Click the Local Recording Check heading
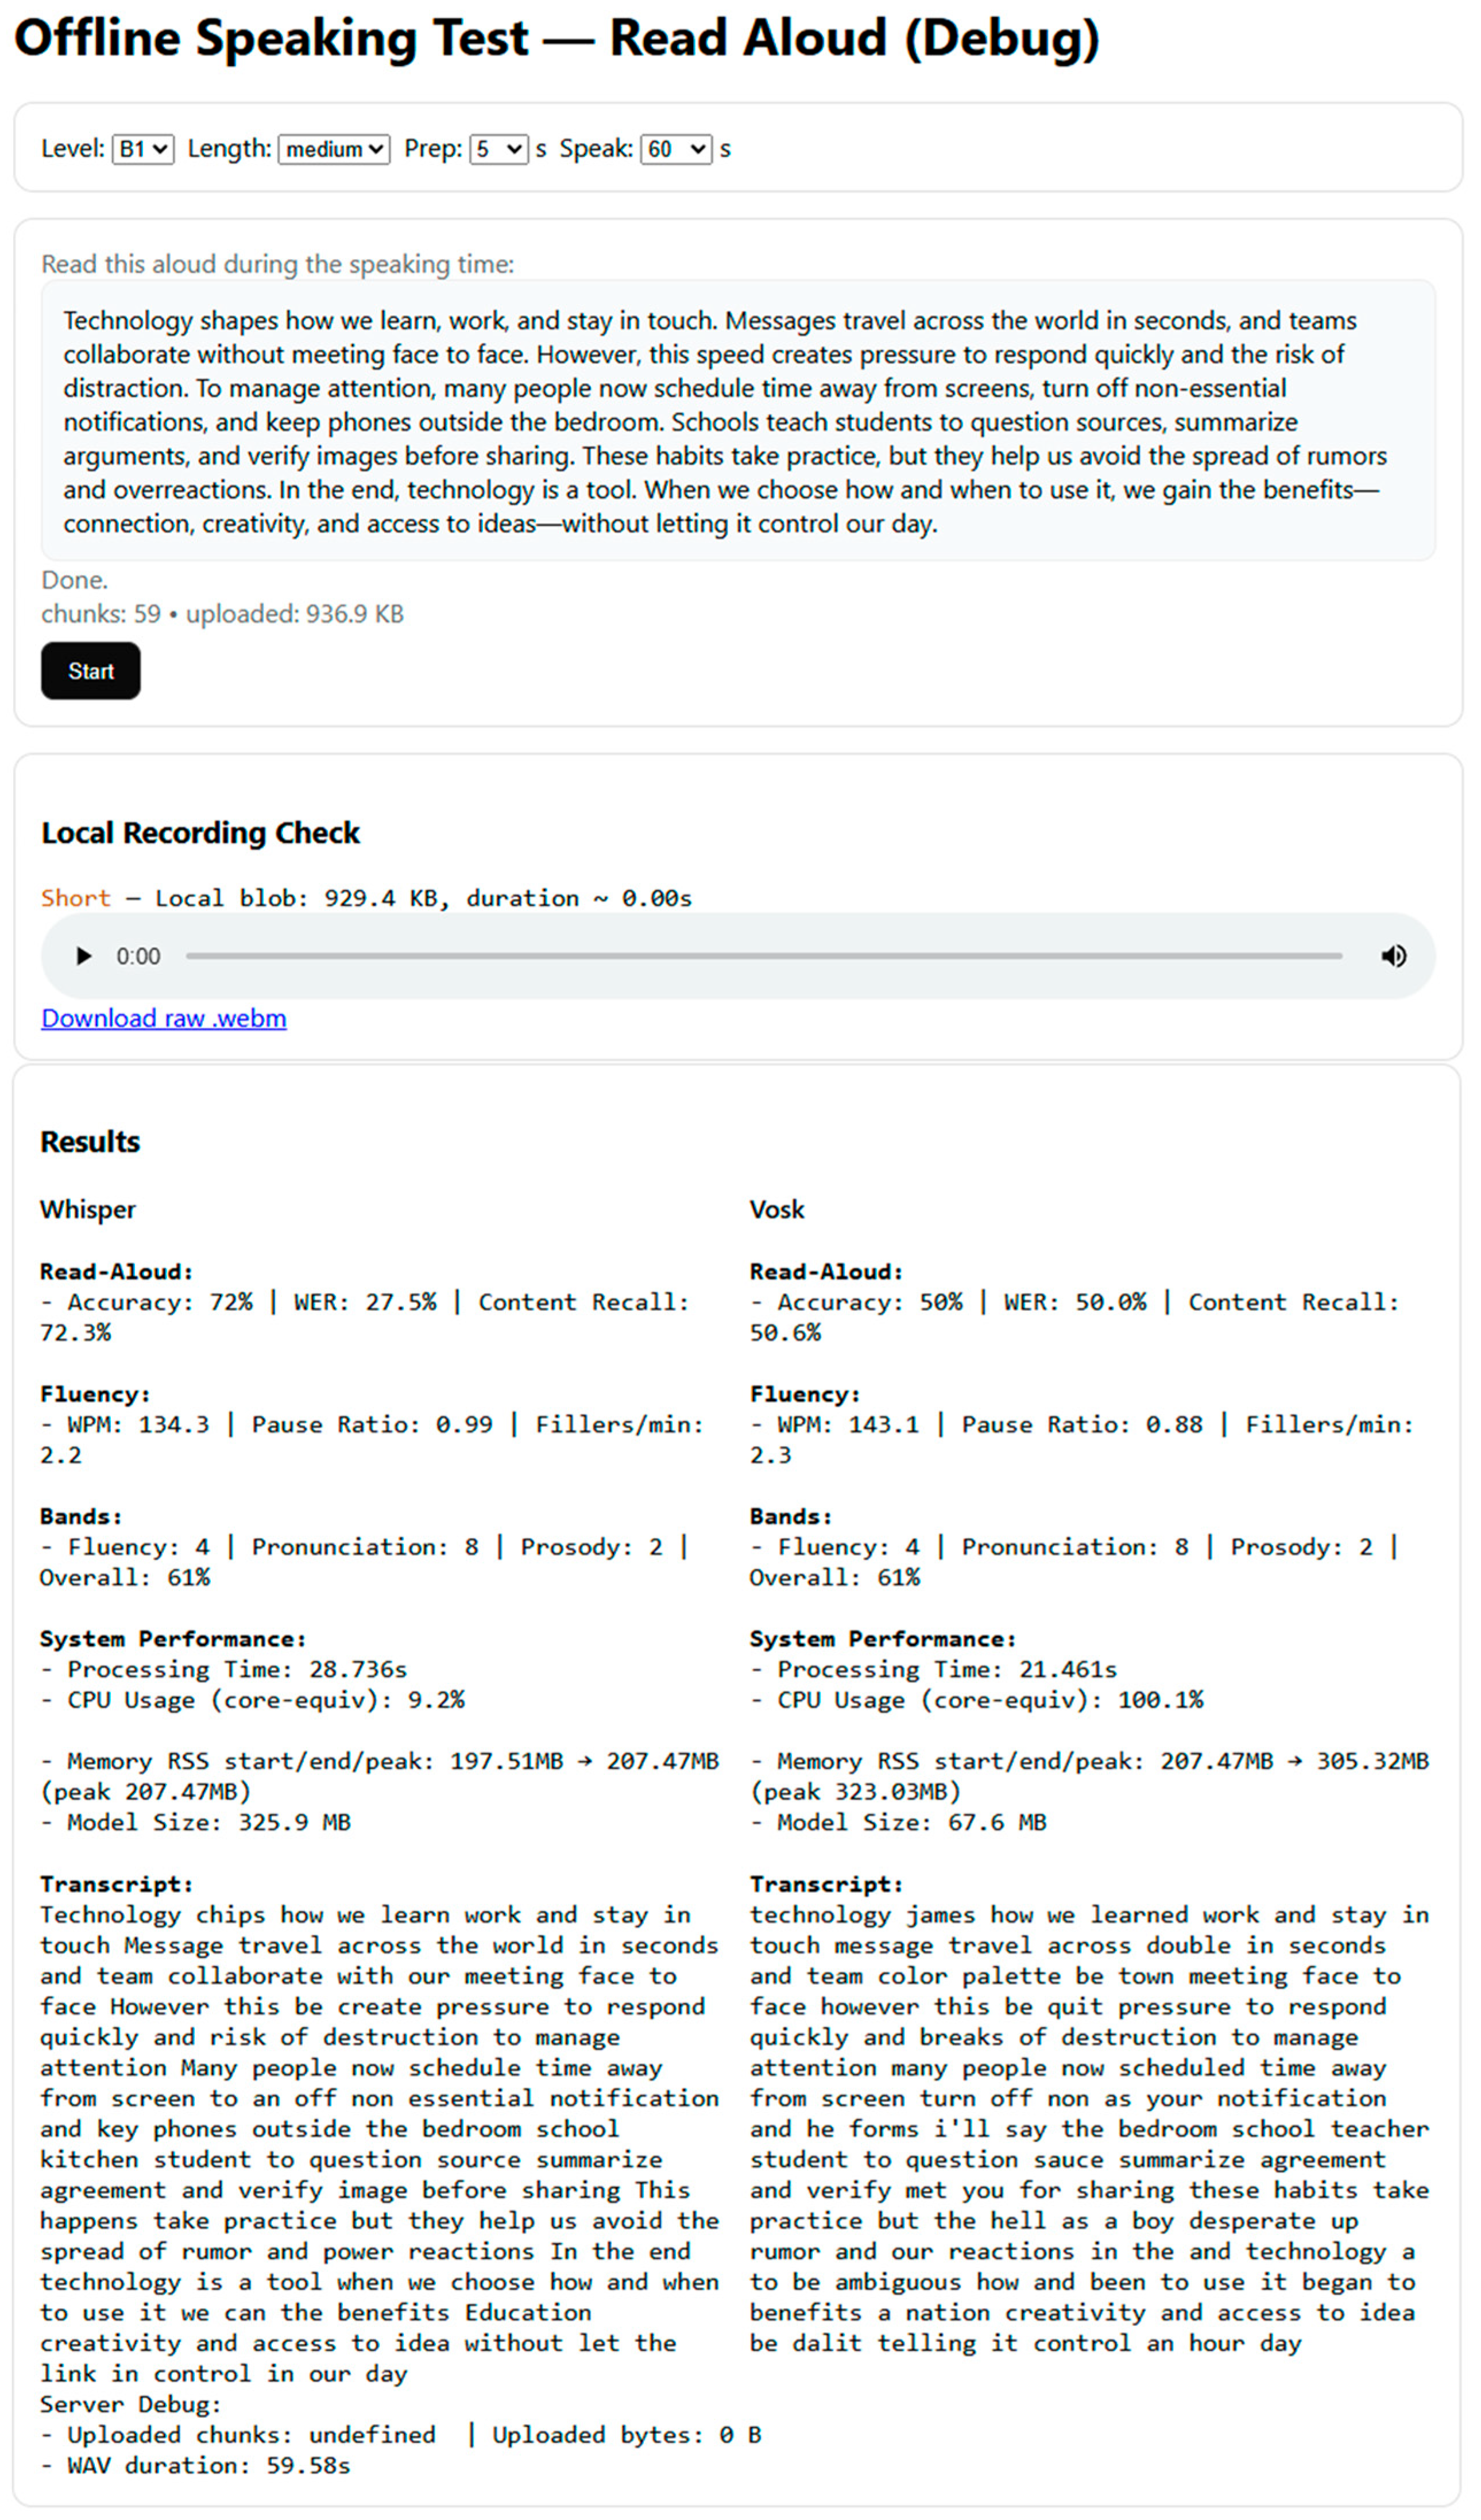This screenshot has width=1481, height=2520. click(x=200, y=833)
